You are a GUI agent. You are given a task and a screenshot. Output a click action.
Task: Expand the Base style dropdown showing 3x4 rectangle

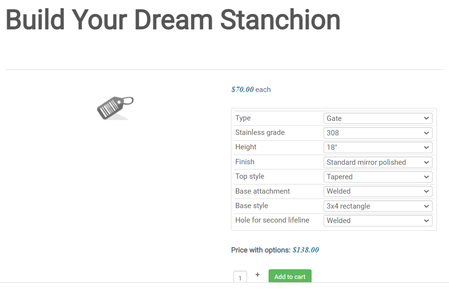pyautogui.click(x=378, y=206)
